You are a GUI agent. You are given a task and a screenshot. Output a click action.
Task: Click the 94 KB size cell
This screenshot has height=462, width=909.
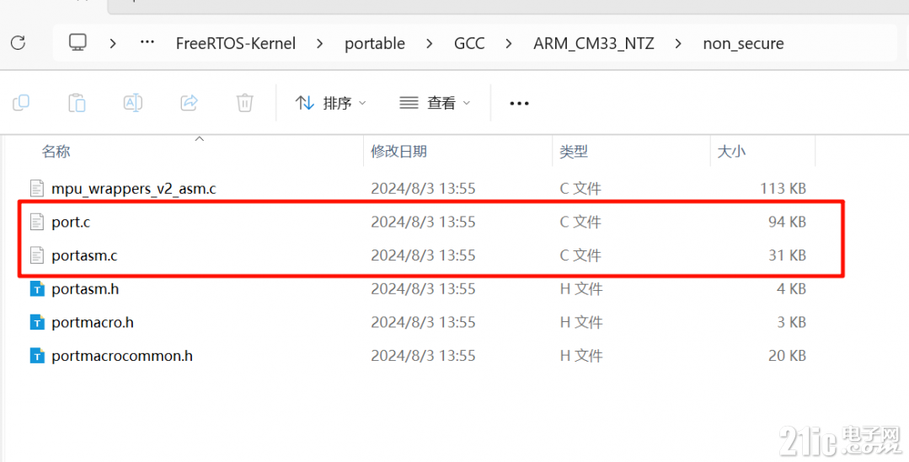787,222
